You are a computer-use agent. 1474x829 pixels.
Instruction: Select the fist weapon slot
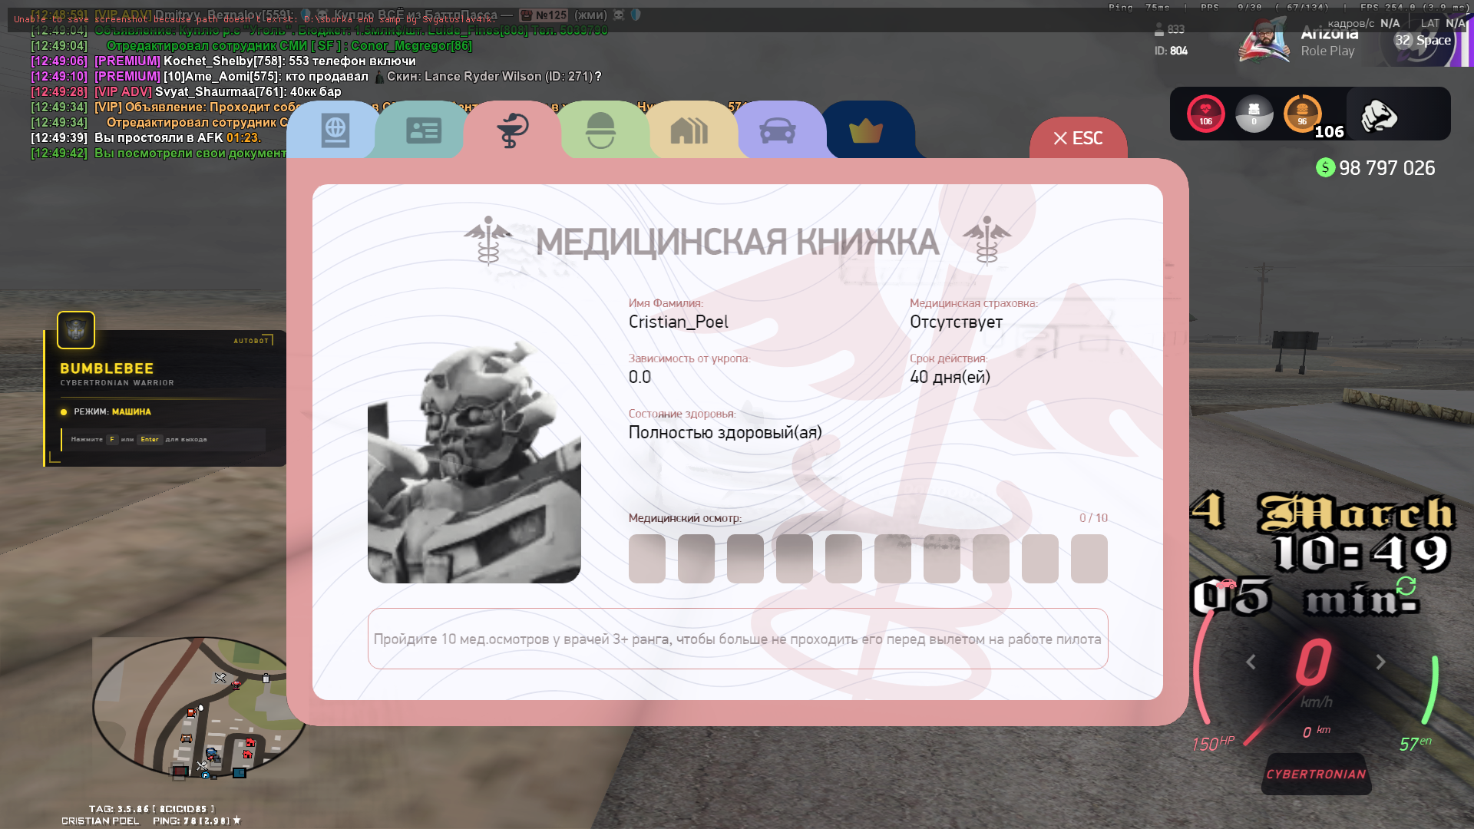click(x=1379, y=115)
